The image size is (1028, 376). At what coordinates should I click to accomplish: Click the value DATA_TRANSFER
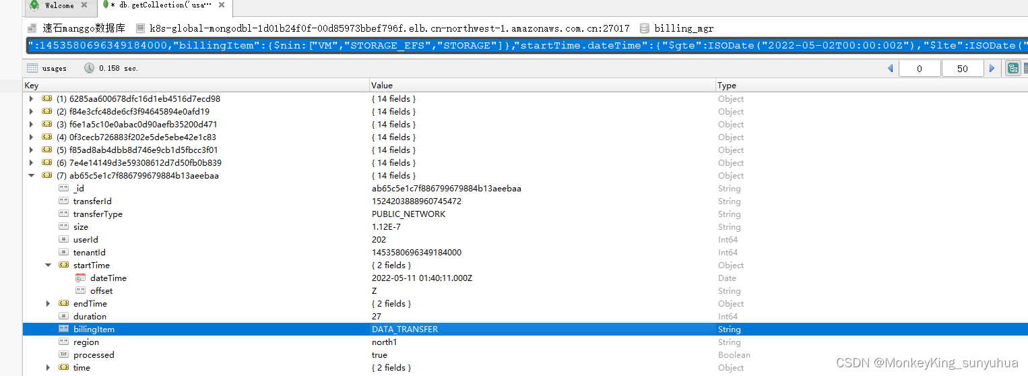(405, 329)
